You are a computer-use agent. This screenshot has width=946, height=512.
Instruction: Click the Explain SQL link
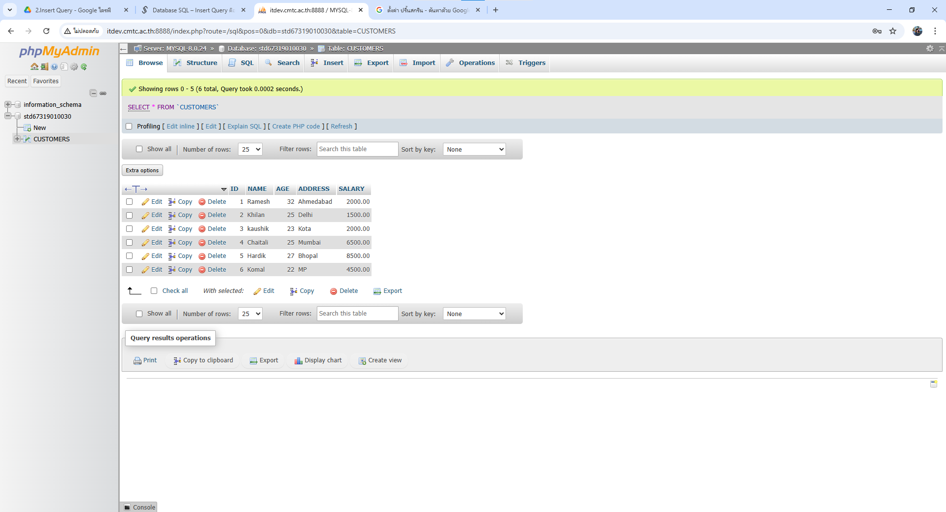[x=244, y=127]
